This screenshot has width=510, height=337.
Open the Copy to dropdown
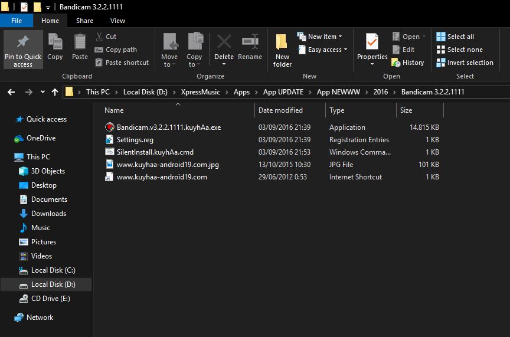point(195,50)
